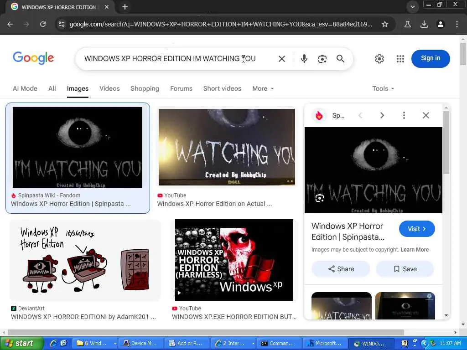Open the HARMLESS YouTube video thumbnail

coord(234,260)
